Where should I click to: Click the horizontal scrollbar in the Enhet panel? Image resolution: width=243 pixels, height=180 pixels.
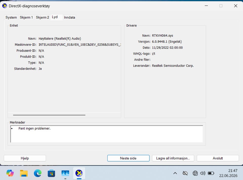[x=49, y=115]
